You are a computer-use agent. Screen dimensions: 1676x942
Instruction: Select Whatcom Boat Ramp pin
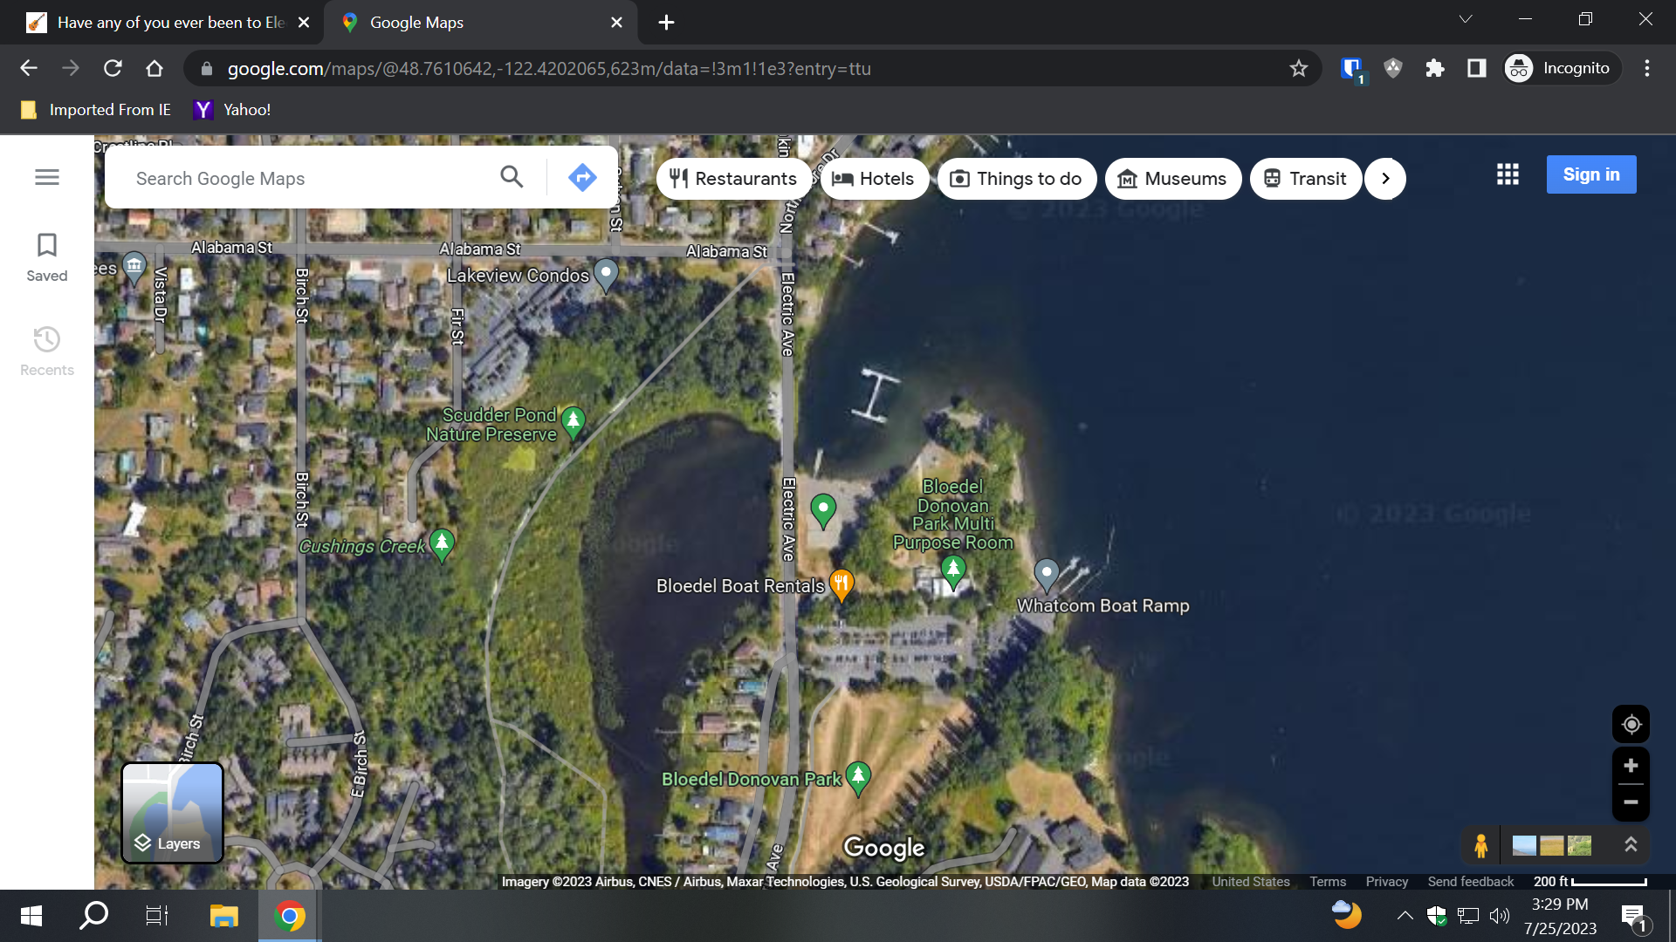pos(1046,575)
